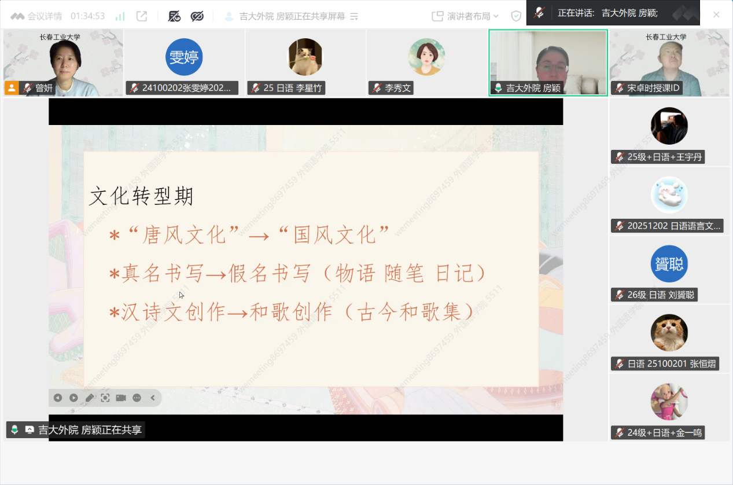Toggle the recording-disabled status icon
Image resolution: width=733 pixels, height=485 pixels.
174,16
